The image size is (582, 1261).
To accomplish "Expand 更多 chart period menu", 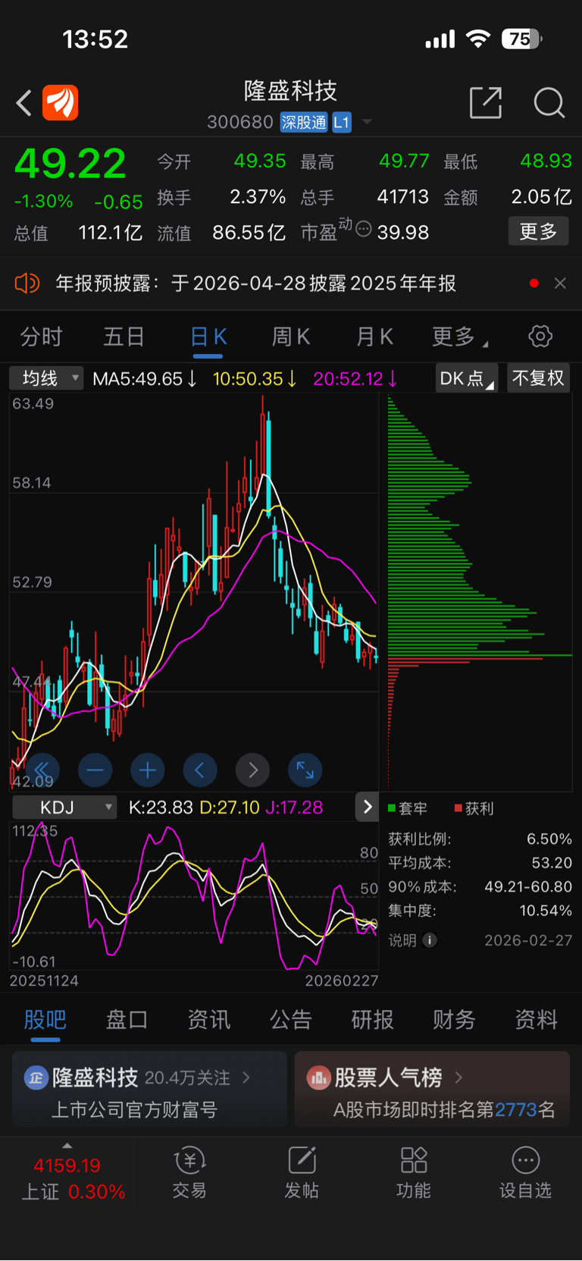I will pyautogui.click(x=459, y=337).
